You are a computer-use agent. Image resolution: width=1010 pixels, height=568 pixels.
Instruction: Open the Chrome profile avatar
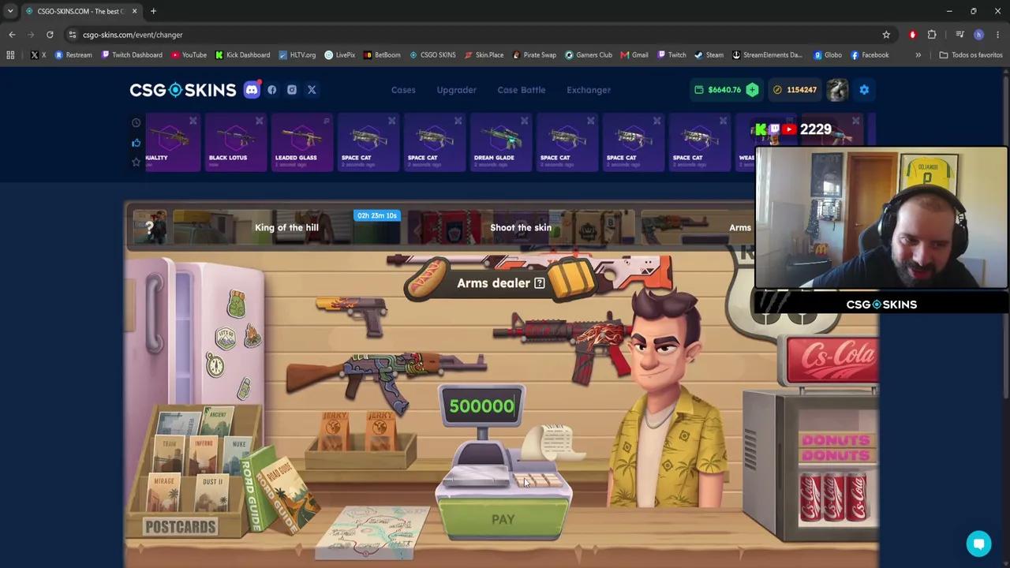point(978,35)
